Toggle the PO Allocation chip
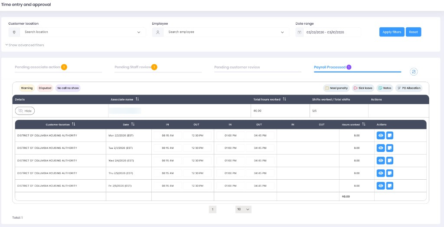Viewport: 444px width, 227px height. 409,88
